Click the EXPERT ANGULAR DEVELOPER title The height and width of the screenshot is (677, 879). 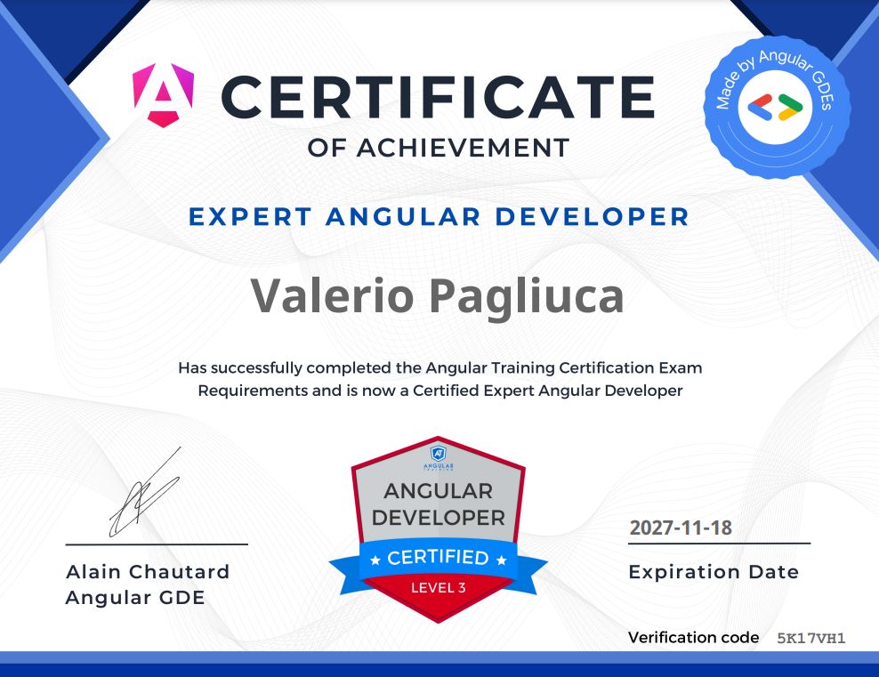pyautogui.click(x=439, y=217)
